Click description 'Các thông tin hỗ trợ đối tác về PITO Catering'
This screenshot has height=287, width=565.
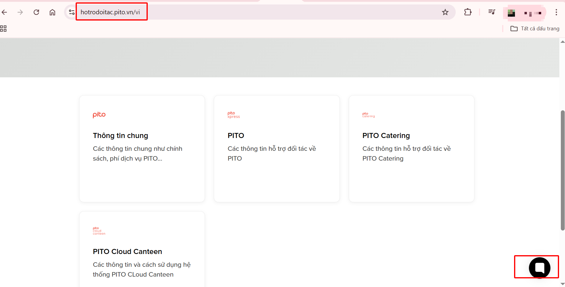[407, 153]
